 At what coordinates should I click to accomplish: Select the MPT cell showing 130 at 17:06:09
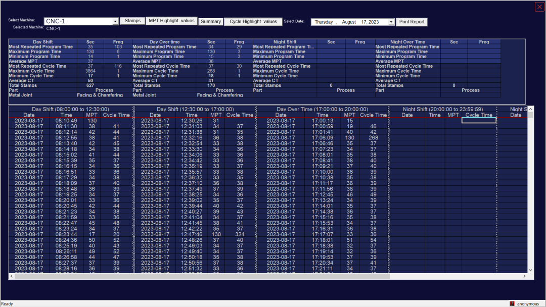point(350,138)
